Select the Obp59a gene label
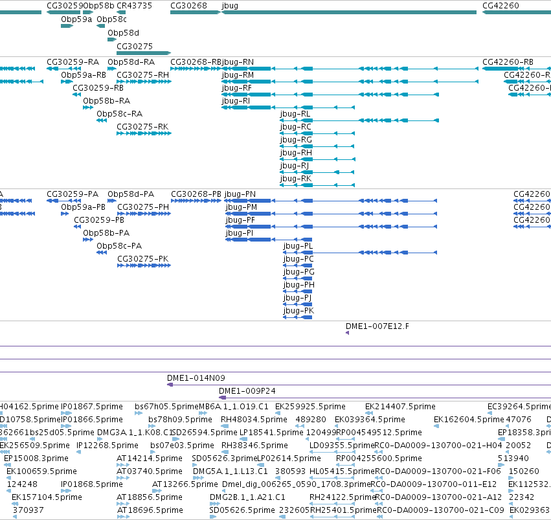This screenshot has width=551, height=520. [76, 19]
